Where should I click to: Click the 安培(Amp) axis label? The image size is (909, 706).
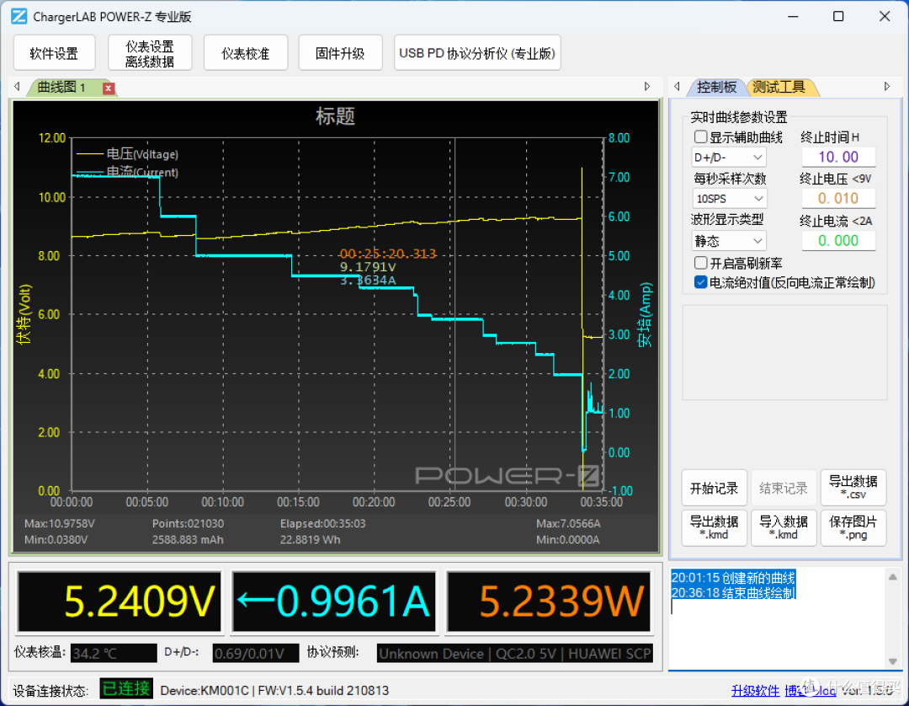(x=646, y=314)
